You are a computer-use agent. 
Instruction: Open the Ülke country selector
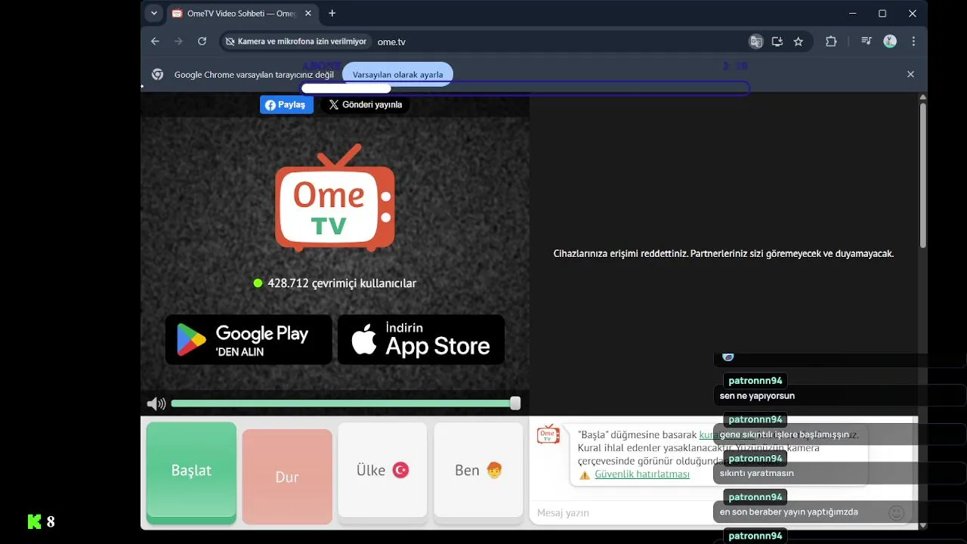(x=382, y=471)
